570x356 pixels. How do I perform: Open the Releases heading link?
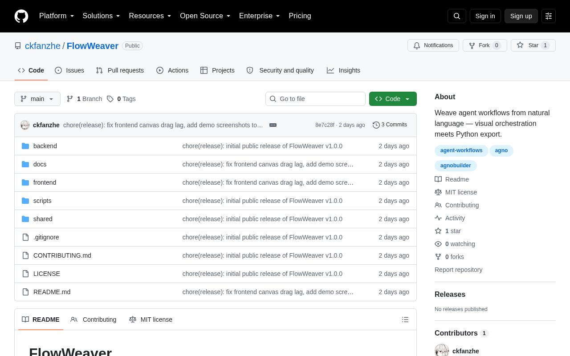450,295
